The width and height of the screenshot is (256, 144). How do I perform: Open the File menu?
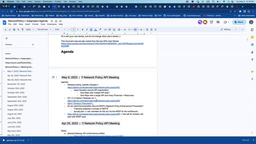click(x=10, y=24)
